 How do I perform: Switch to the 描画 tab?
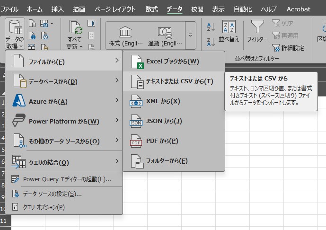point(79,9)
